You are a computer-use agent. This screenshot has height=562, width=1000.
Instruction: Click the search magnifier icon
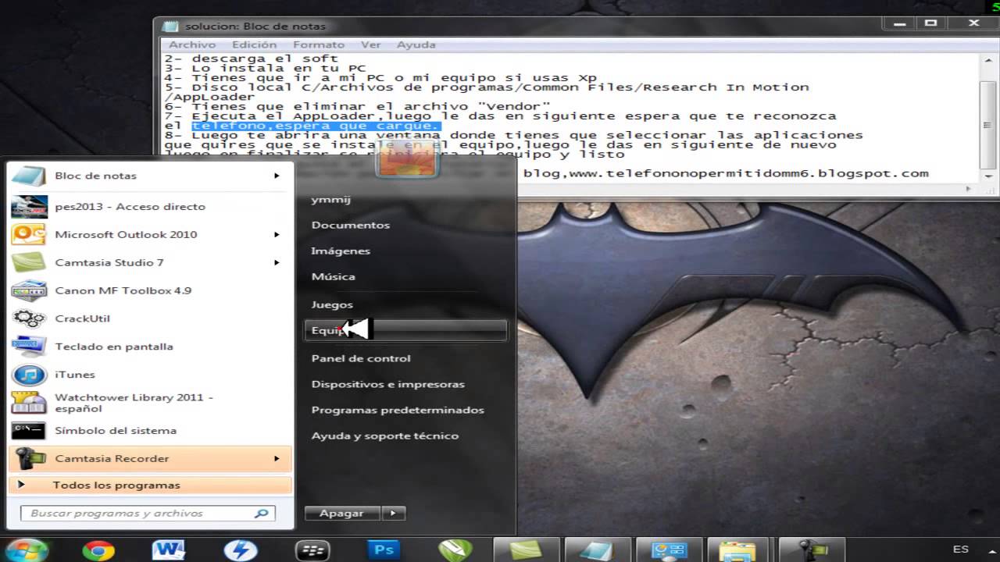[x=261, y=514]
